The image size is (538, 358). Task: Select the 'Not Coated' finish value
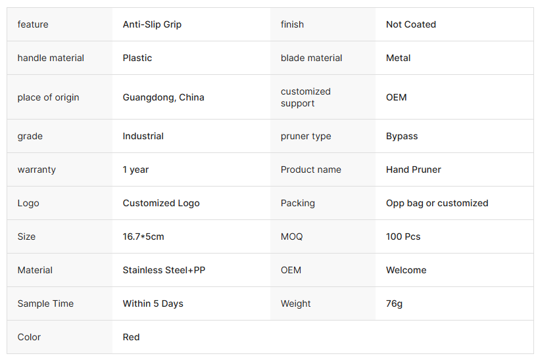pos(410,24)
